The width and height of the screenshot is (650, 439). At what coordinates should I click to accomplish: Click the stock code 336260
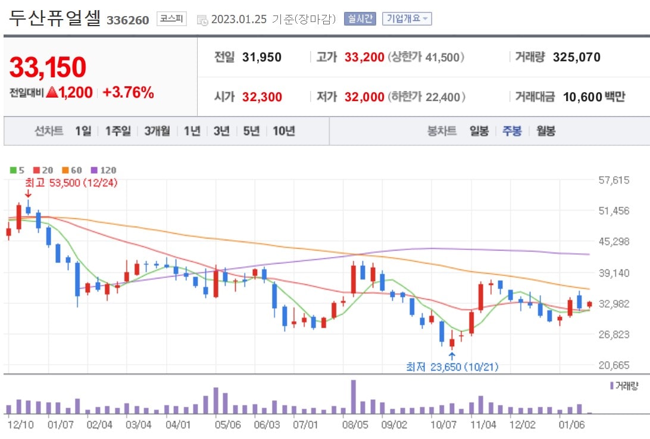[127, 20]
